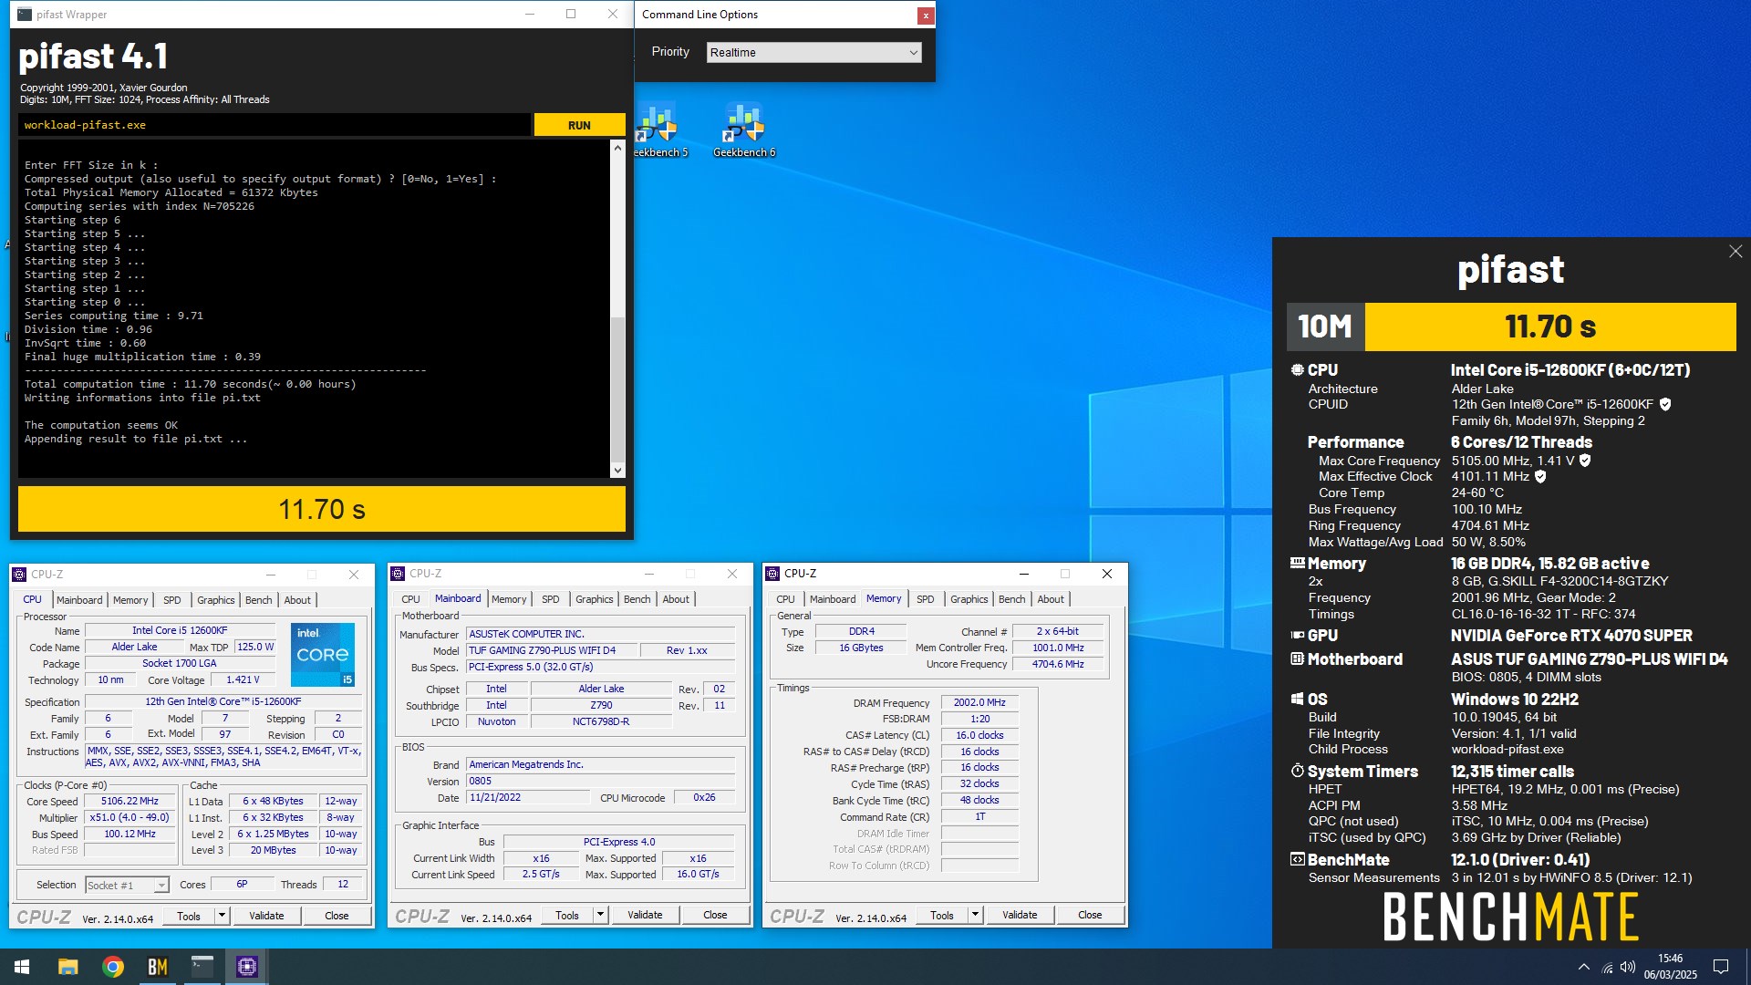This screenshot has width=1751, height=985.
Task: Click the TUF GAMING Z790-PLUS WIFI D4 model field
Action: click(550, 650)
